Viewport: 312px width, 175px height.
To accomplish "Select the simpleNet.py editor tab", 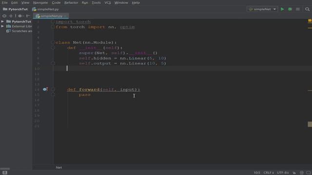I will (51, 16).
